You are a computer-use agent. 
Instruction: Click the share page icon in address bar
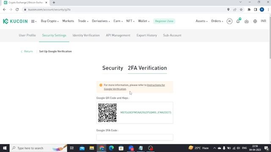point(235,9)
